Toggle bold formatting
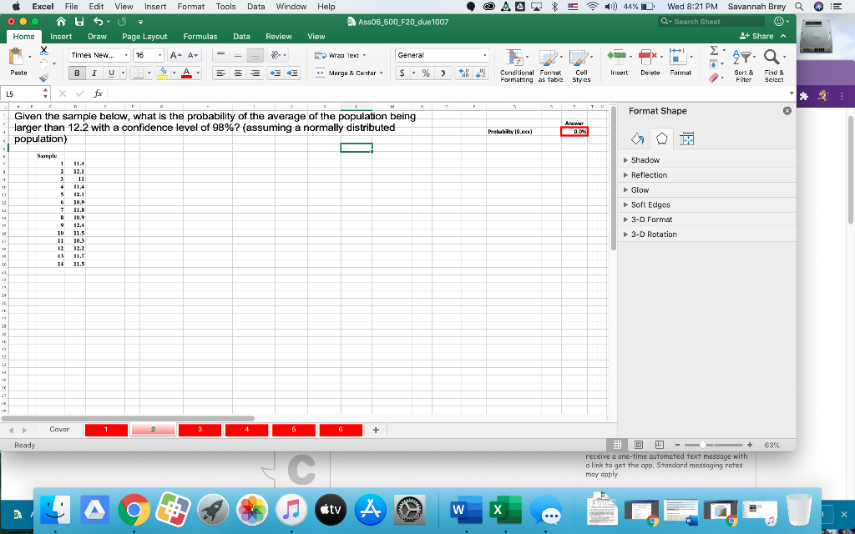This screenshot has width=855, height=534. (76, 73)
